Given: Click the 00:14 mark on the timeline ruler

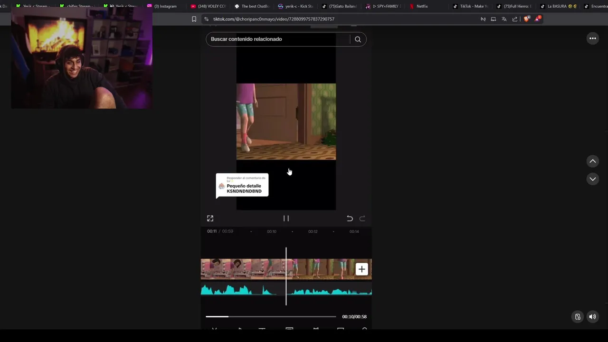Looking at the screenshot, I should pyautogui.click(x=354, y=231).
